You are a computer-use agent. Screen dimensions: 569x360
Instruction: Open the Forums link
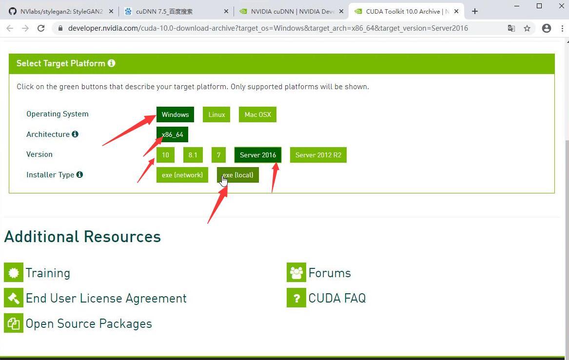pos(330,273)
